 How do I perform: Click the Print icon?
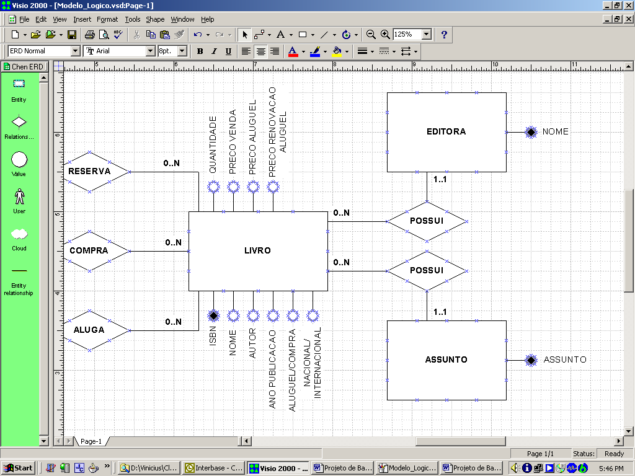point(89,35)
